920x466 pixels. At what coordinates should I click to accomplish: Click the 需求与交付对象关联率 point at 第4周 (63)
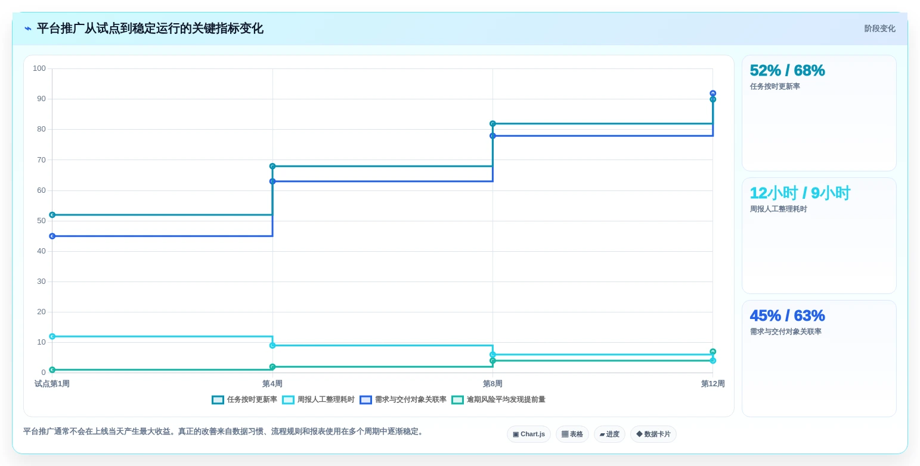(x=272, y=182)
